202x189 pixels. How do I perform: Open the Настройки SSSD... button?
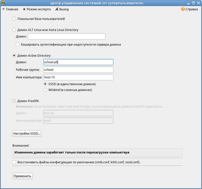(x=26, y=133)
